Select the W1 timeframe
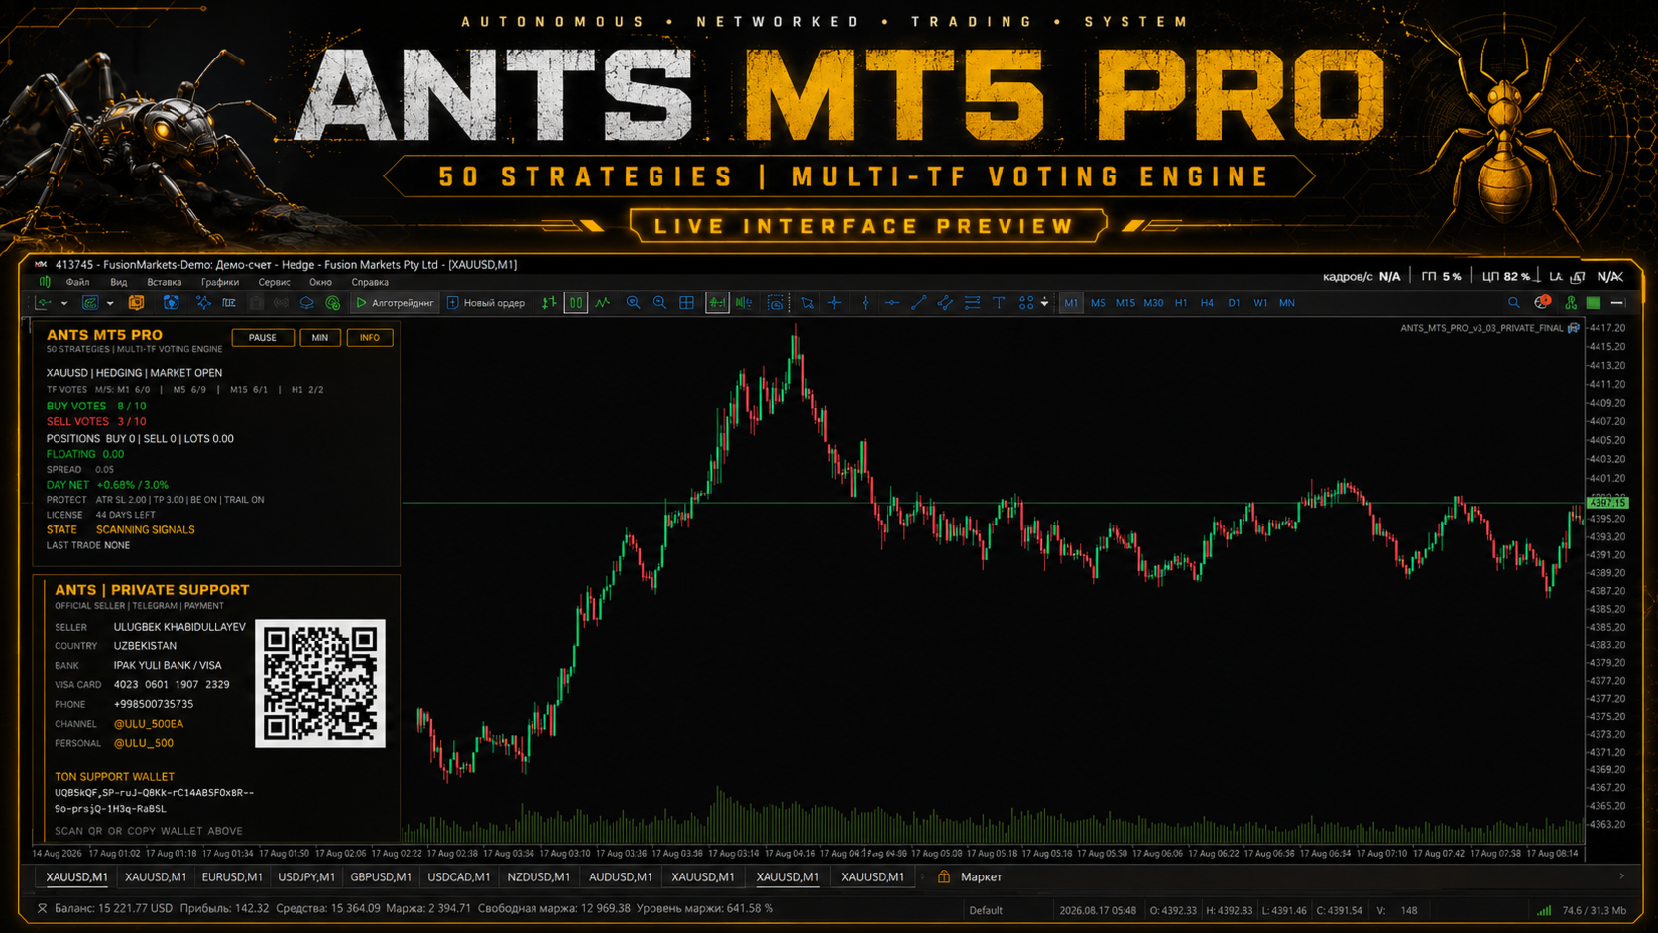Viewport: 1658px width, 933px height. click(1260, 303)
